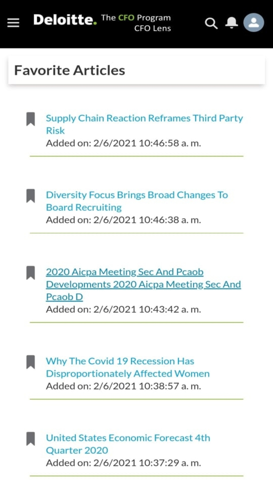Open Diversity Focus Brings Broad Changes article

pyautogui.click(x=137, y=201)
